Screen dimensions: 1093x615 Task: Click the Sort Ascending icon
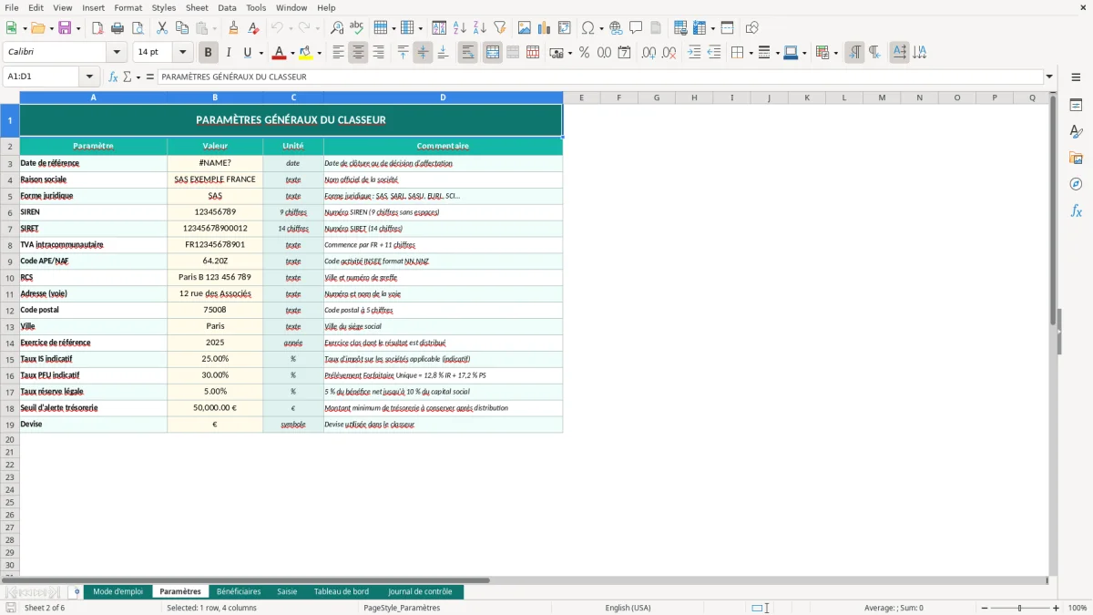point(460,28)
